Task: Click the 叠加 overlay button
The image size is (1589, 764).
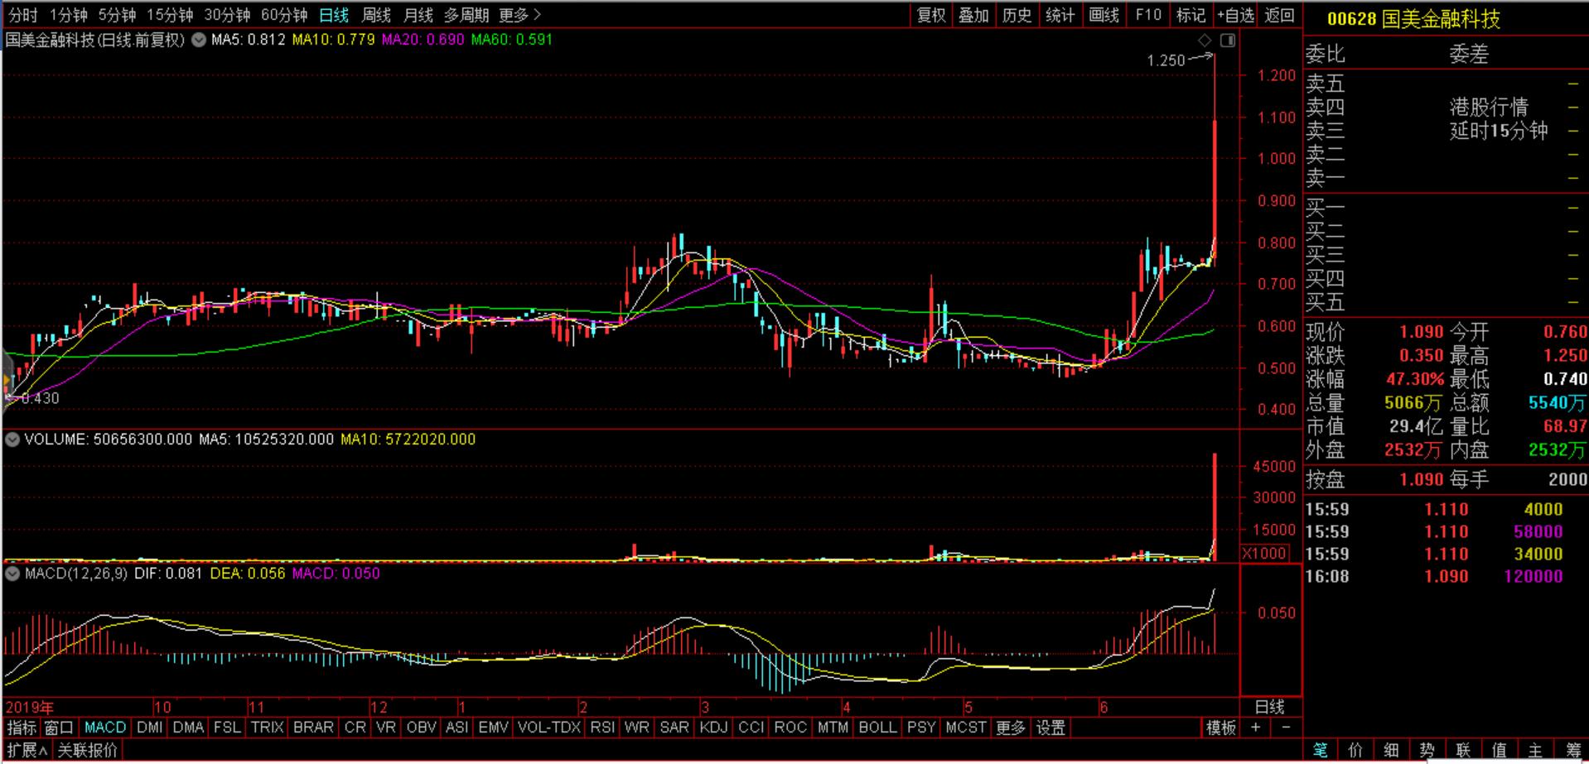Action: pos(974,15)
